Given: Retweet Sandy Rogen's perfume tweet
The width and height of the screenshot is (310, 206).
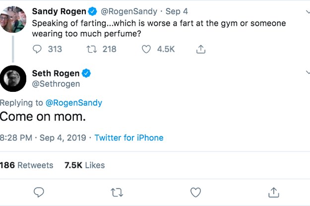Looking at the screenshot, I should click(x=91, y=49).
